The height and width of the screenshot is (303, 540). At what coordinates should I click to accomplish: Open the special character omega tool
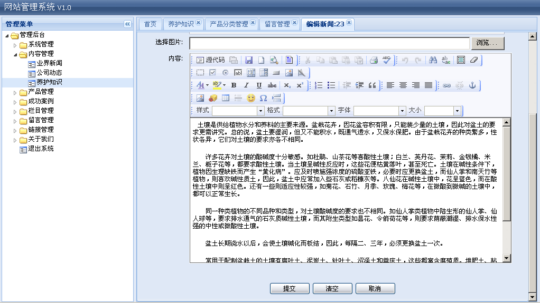click(x=263, y=98)
